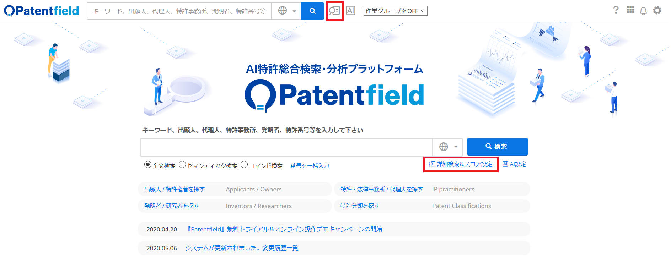Click the 番号を一括入力 link
The width and height of the screenshot is (671, 262).
(x=310, y=166)
